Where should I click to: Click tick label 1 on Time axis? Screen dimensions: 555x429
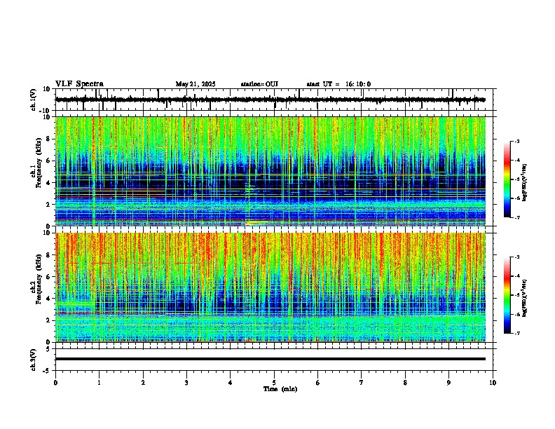coord(99,383)
